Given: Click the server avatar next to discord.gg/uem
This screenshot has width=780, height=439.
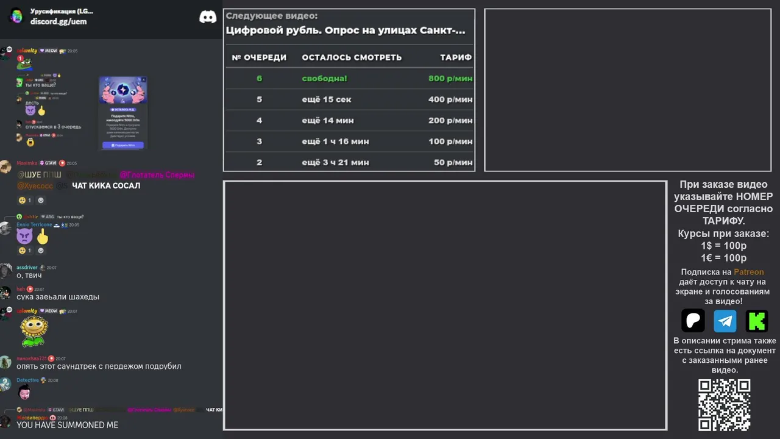Looking at the screenshot, I should pyautogui.click(x=16, y=16).
